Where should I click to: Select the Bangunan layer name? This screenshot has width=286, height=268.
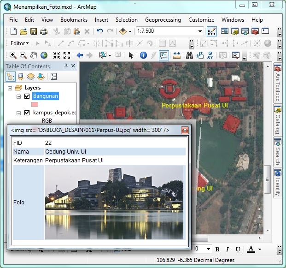point(46,96)
